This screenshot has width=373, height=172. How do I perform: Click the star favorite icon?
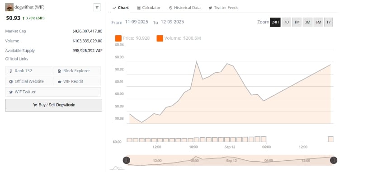point(97,7)
